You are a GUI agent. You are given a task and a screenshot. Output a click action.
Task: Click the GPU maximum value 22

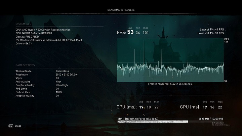pos(220,107)
